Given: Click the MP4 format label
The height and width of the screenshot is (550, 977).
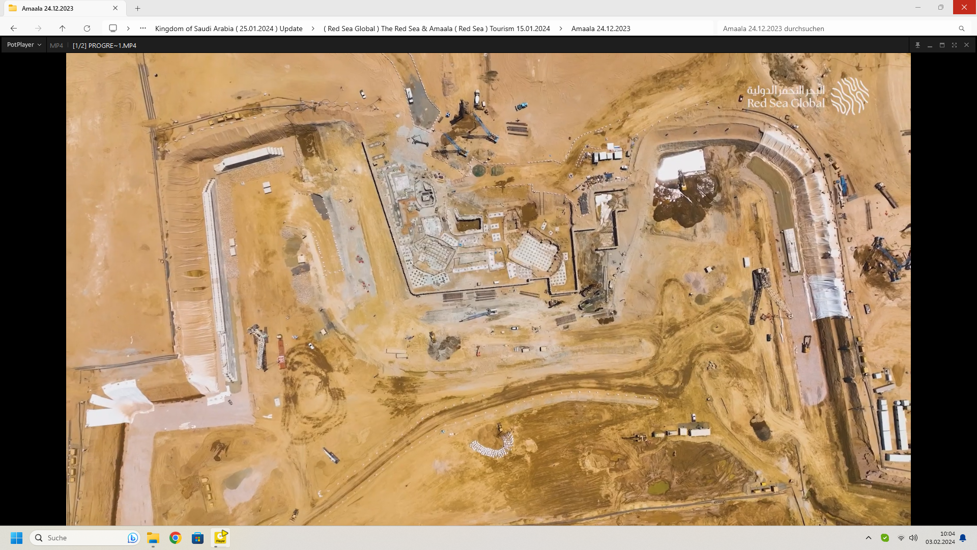Looking at the screenshot, I should tap(56, 45).
